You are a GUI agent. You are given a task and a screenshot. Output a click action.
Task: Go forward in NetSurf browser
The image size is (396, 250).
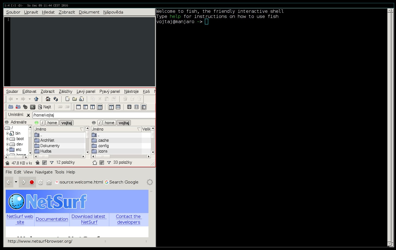23,182
